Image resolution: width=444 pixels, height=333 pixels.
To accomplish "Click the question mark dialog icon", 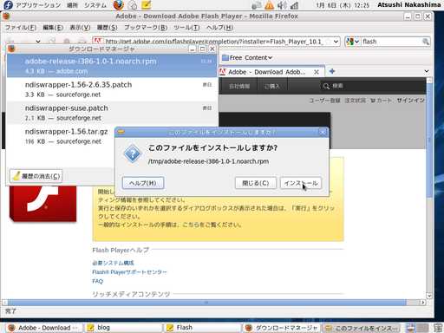I will pyautogui.click(x=133, y=153).
